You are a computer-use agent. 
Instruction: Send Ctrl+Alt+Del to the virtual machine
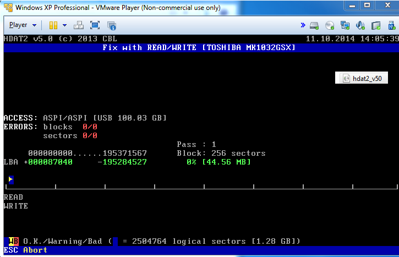[79, 25]
